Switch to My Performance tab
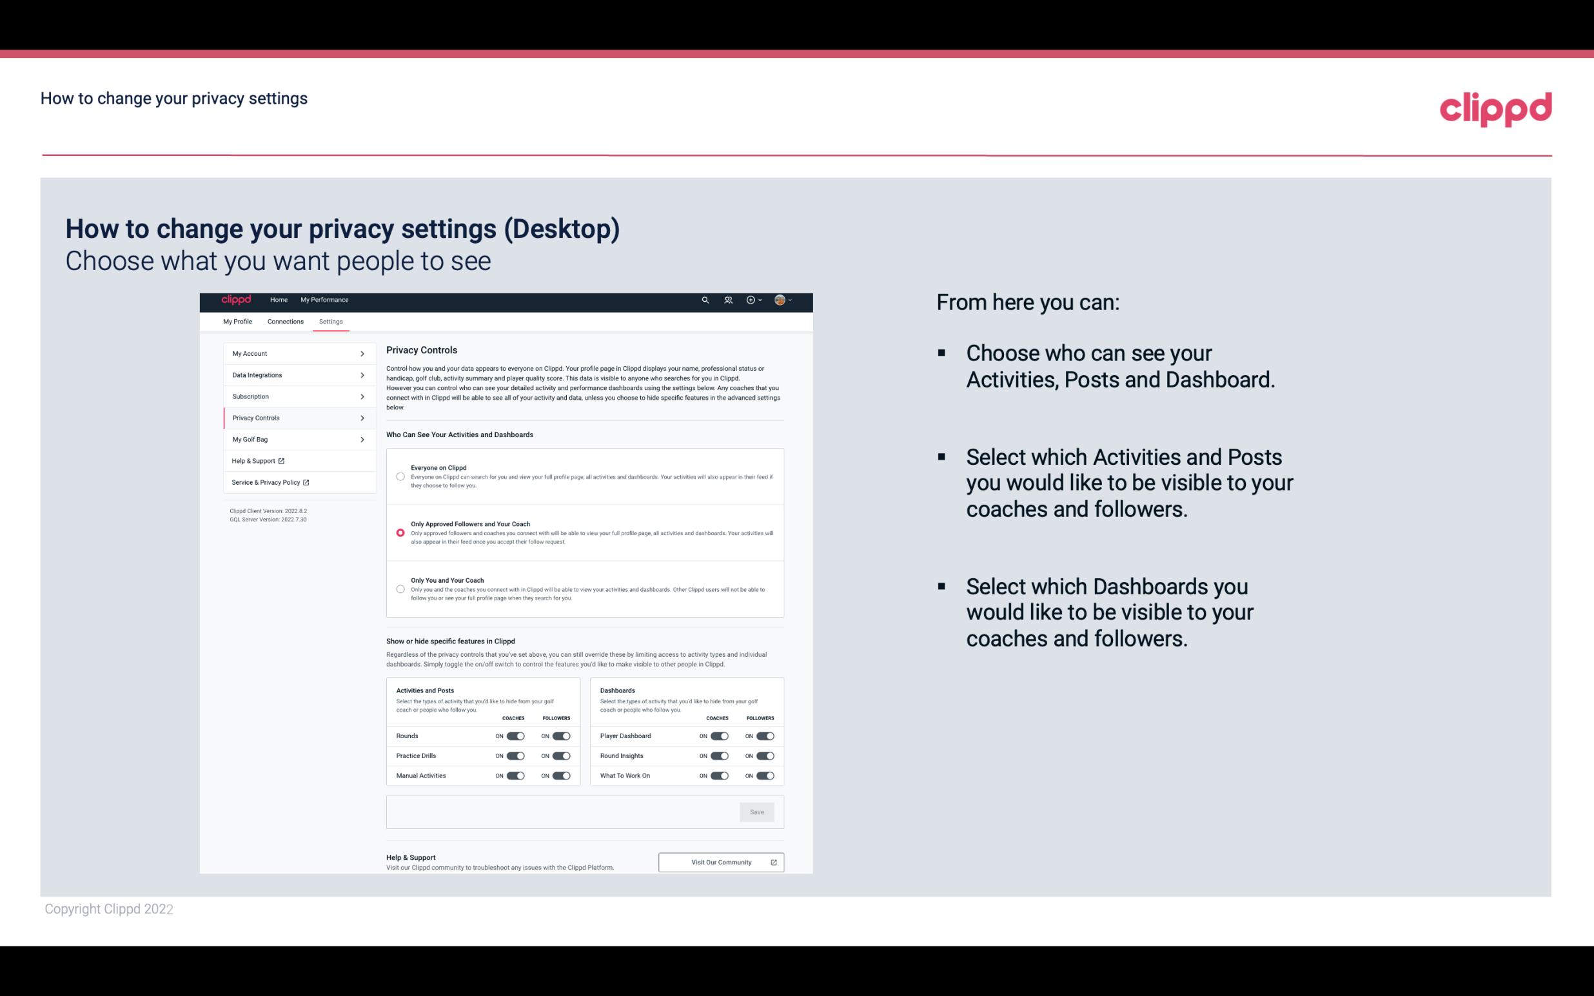This screenshot has height=996, width=1594. pyautogui.click(x=325, y=300)
